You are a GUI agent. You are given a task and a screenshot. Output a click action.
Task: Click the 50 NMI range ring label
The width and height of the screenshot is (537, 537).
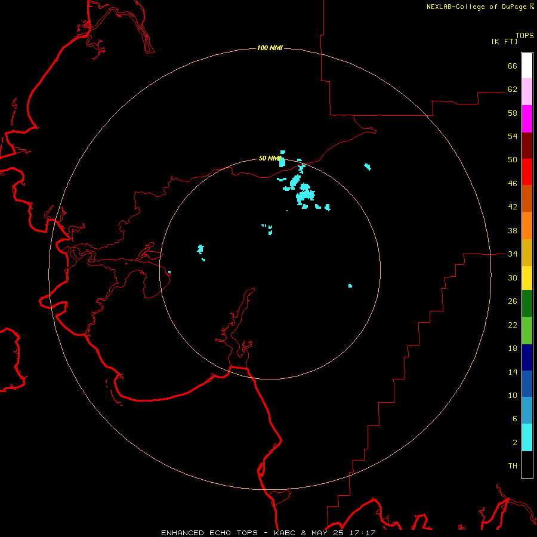coord(270,158)
